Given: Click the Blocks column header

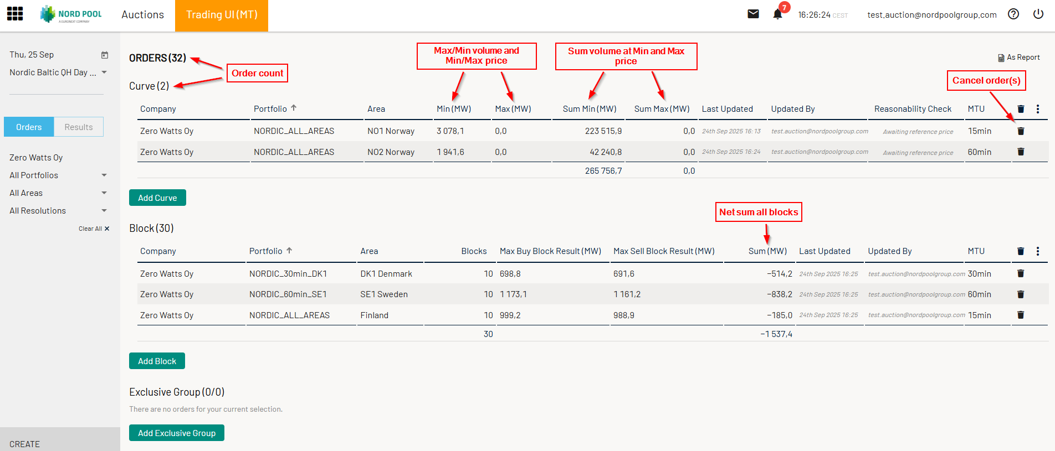Looking at the screenshot, I should (x=474, y=251).
